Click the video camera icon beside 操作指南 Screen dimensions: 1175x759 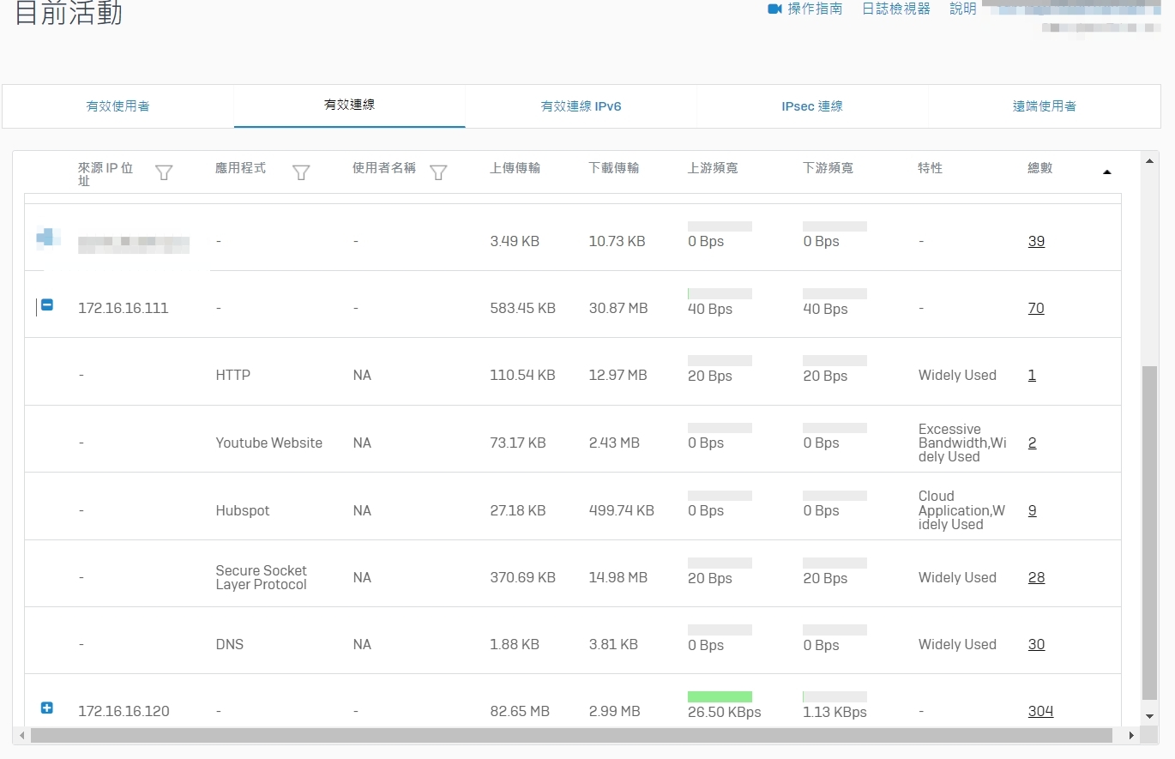pyautogui.click(x=774, y=9)
